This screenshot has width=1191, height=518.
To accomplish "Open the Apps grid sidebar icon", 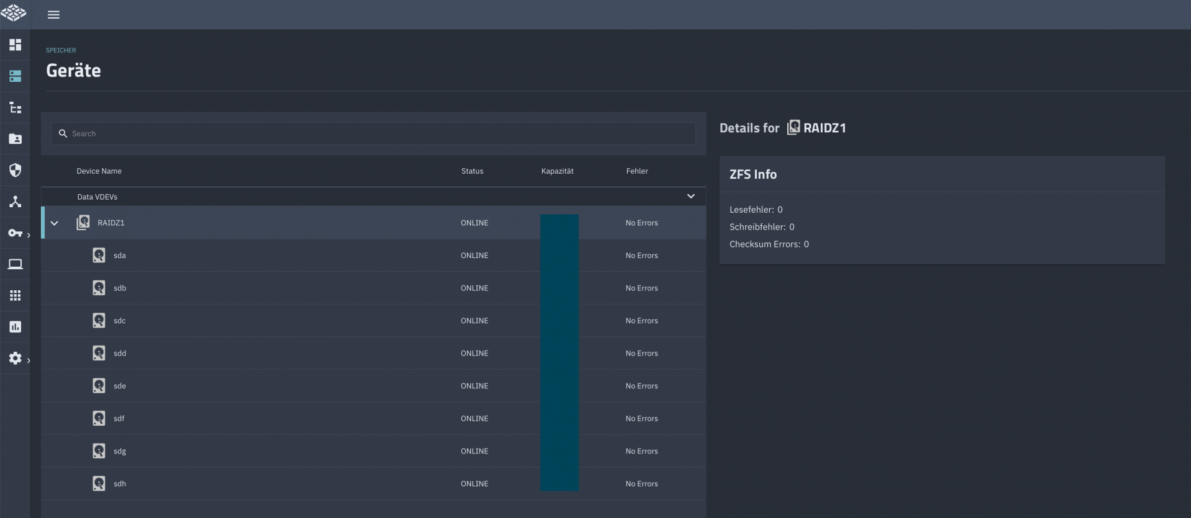I will click(16, 295).
